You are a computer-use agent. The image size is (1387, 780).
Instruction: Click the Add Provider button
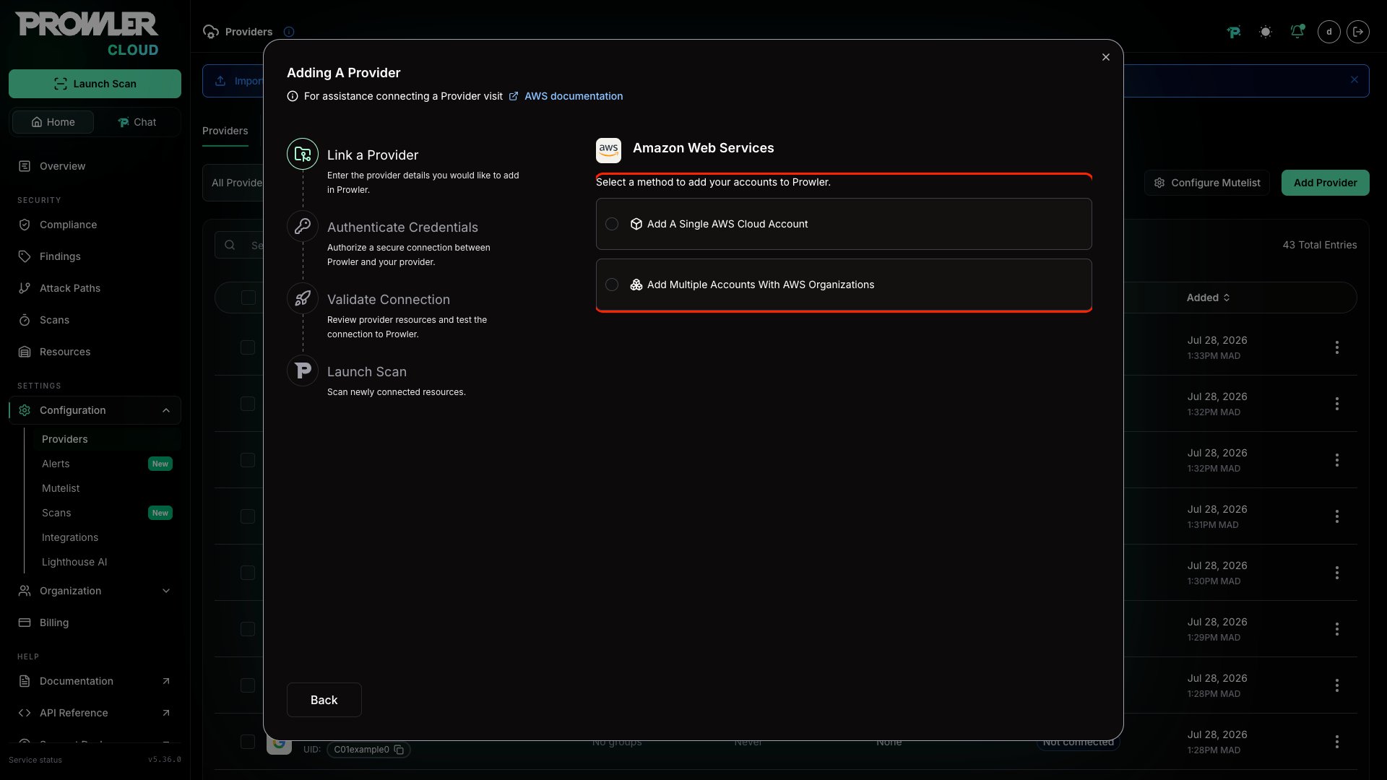pos(1325,183)
